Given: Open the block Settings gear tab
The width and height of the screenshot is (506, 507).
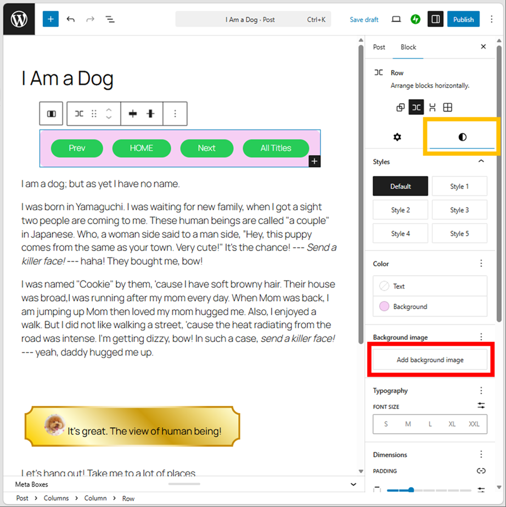Looking at the screenshot, I should tap(397, 137).
